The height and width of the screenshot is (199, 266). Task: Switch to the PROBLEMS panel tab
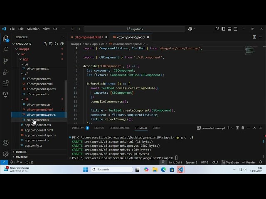80,128
